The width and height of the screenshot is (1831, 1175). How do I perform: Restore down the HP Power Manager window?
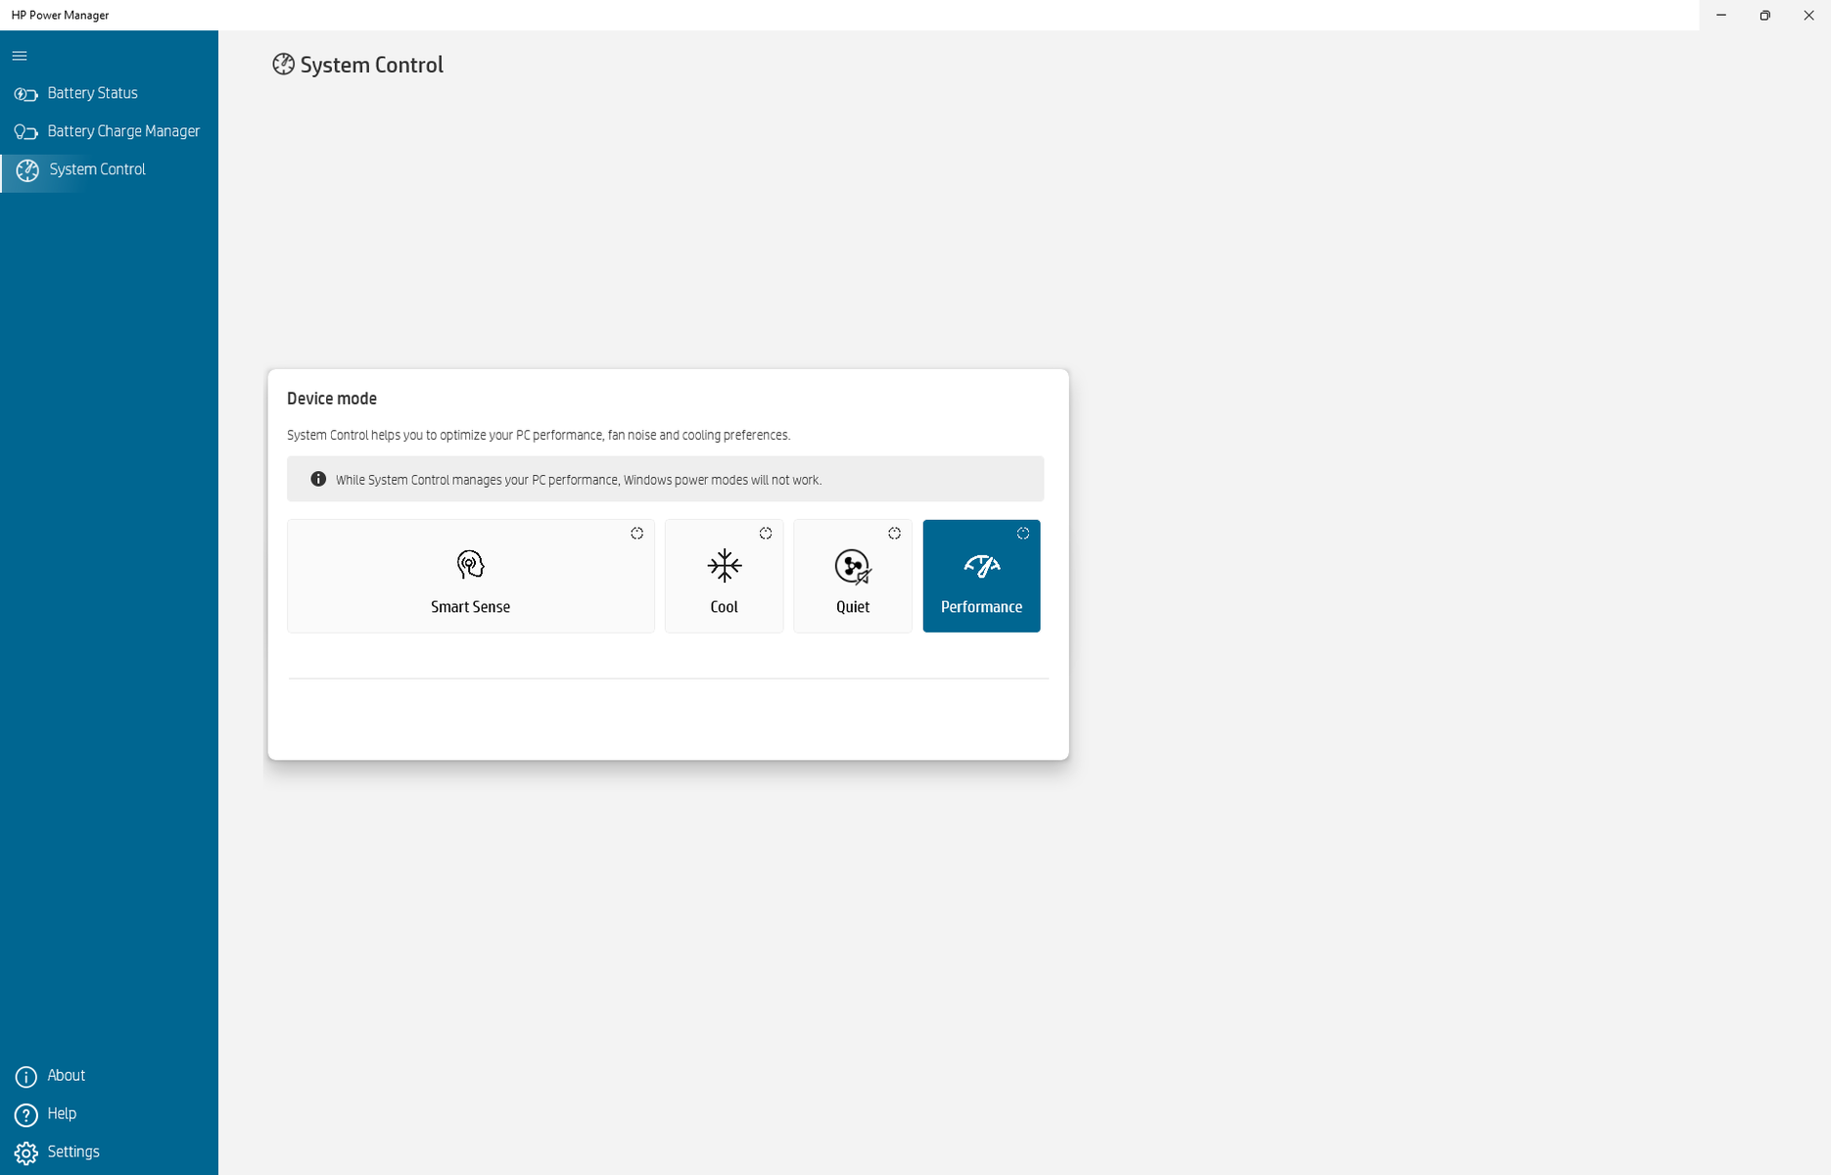coord(1765,16)
